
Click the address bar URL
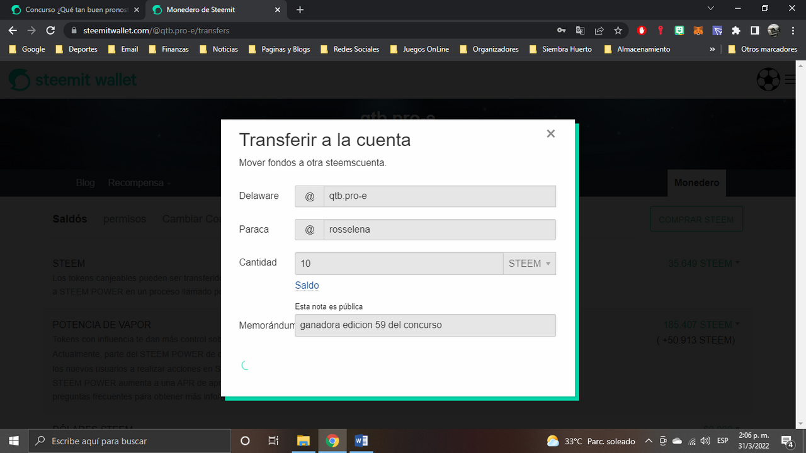pos(156,30)
